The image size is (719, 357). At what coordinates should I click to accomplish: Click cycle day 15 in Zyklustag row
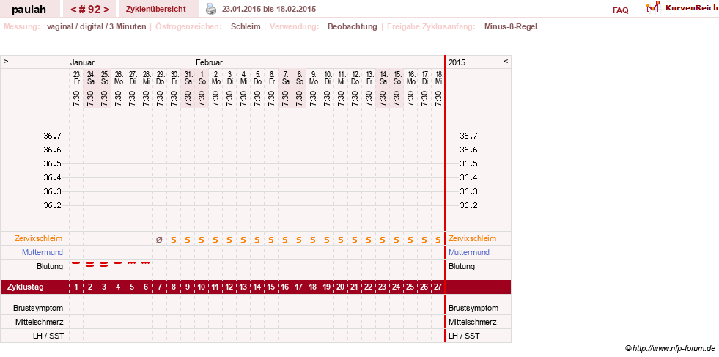(x=271, y=287)
